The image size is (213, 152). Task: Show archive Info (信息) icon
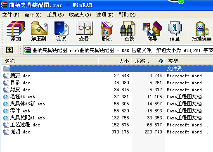click(175, 31)
